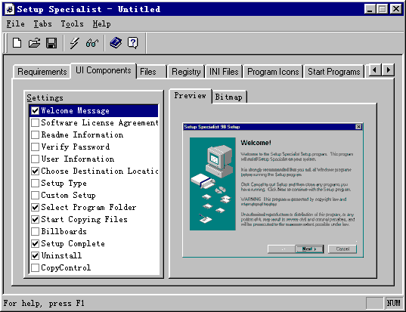Close the preview Setup dialog

358,127
